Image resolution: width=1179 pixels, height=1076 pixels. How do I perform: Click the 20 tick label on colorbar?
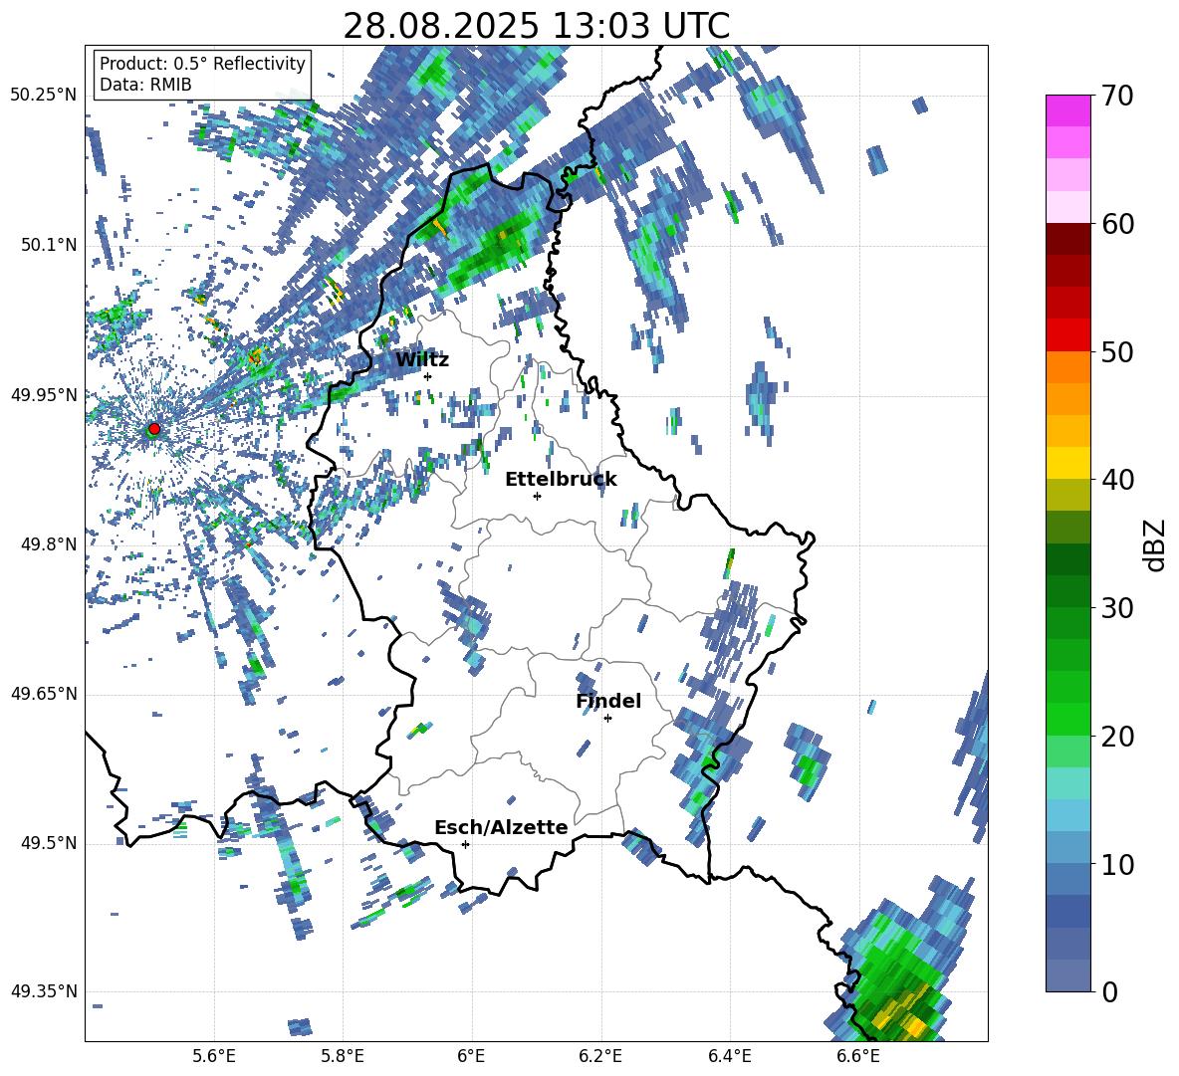[x=1116, y=737]
